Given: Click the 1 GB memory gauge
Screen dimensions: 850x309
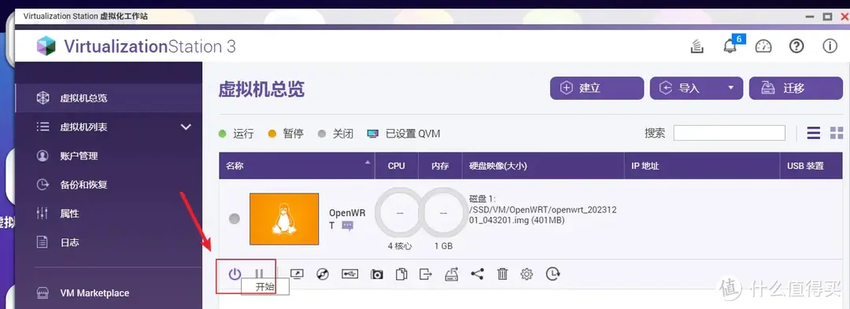Looking at the screenshot, I should [443, 212].
